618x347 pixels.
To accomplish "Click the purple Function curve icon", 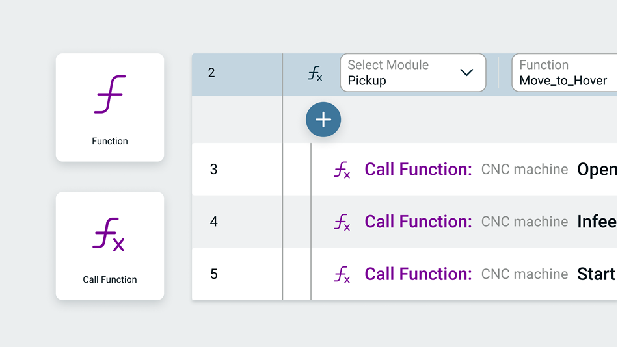I will [x=110, y=95].
